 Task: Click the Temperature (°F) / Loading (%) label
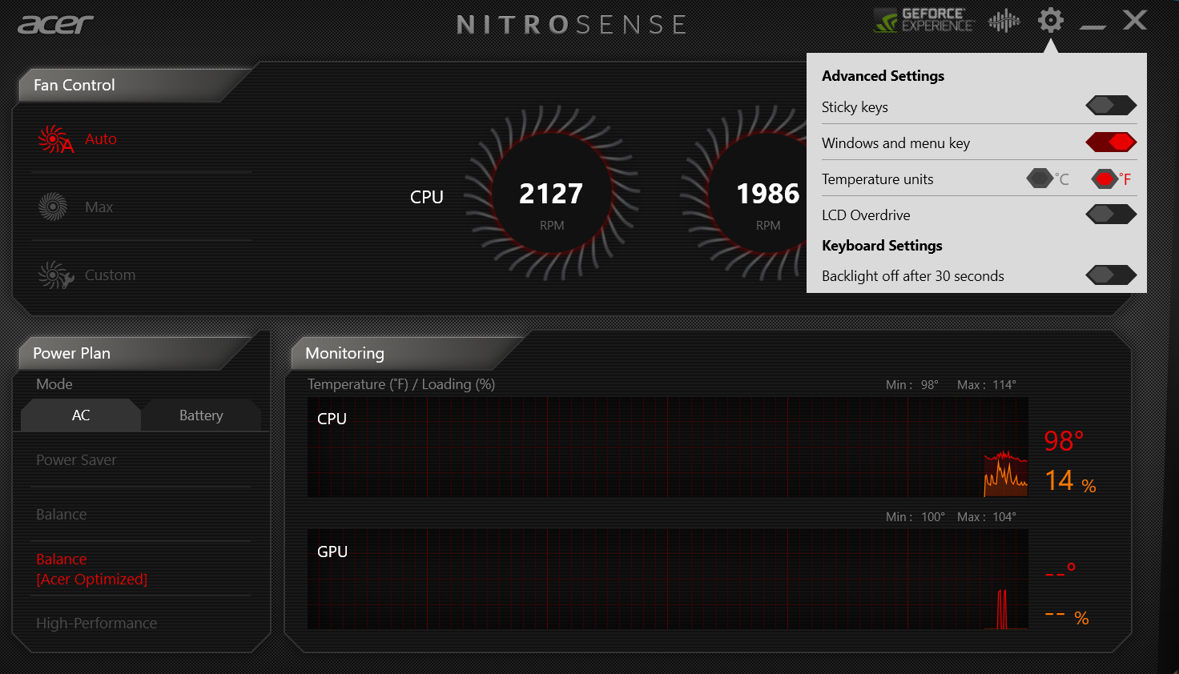coord(401,384)
